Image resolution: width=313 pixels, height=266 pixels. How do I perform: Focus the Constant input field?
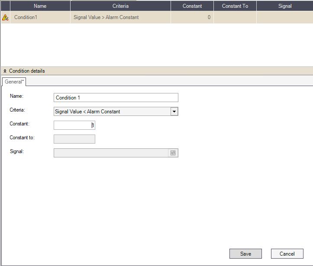[74, 125]
